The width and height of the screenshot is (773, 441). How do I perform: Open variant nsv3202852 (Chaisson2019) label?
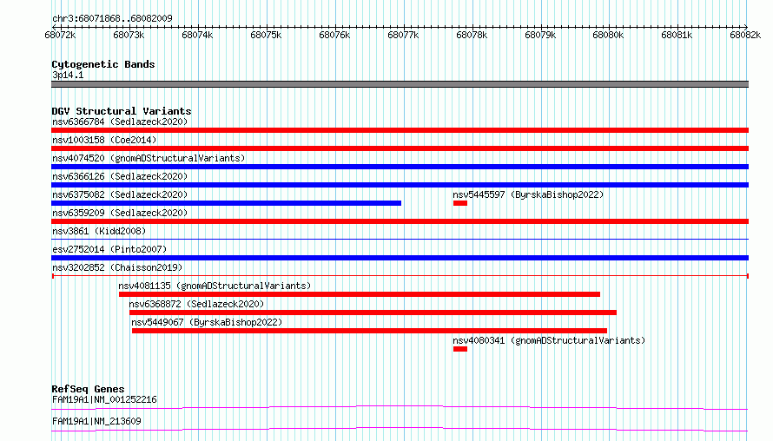117,267
